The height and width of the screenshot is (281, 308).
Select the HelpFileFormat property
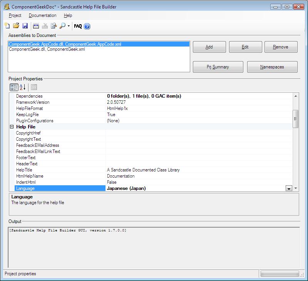[x=30, y=108]
